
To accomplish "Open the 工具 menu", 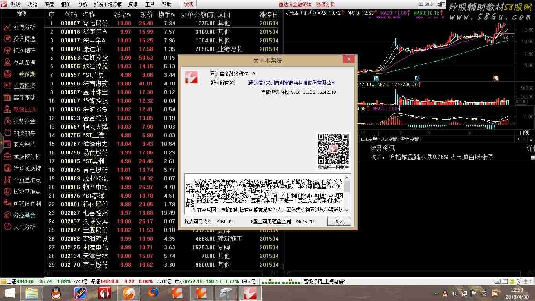I will [150, 4].
